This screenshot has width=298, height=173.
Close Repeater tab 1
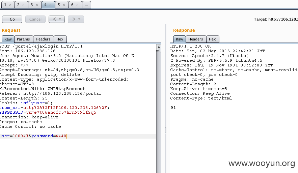pos(10,5)
